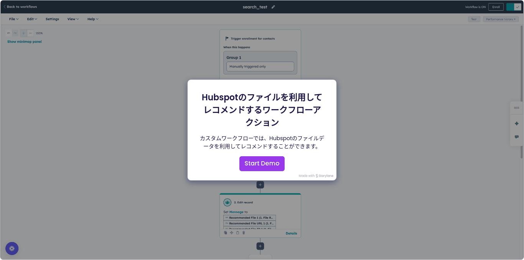Click the purple gear widget button
This screenshot has height=260, width=524.
[12, 249]
